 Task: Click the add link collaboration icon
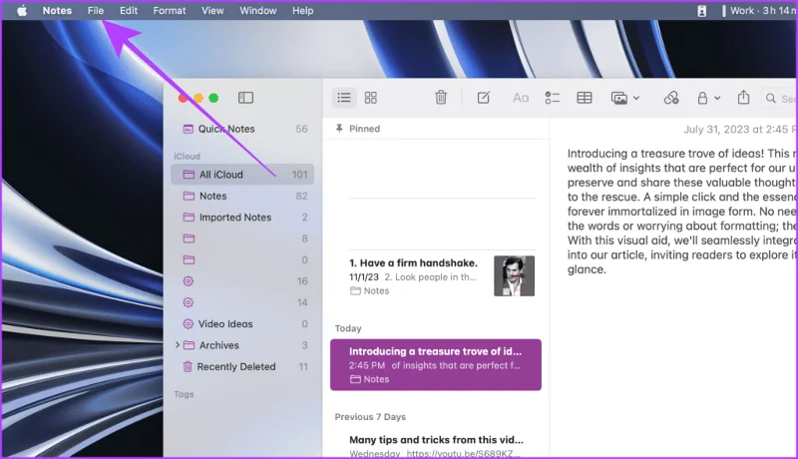670,98
